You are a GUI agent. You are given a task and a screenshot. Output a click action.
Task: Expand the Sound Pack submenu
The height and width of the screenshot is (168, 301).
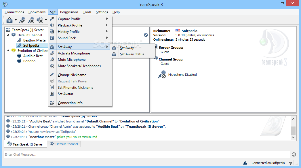coord(80,38)
